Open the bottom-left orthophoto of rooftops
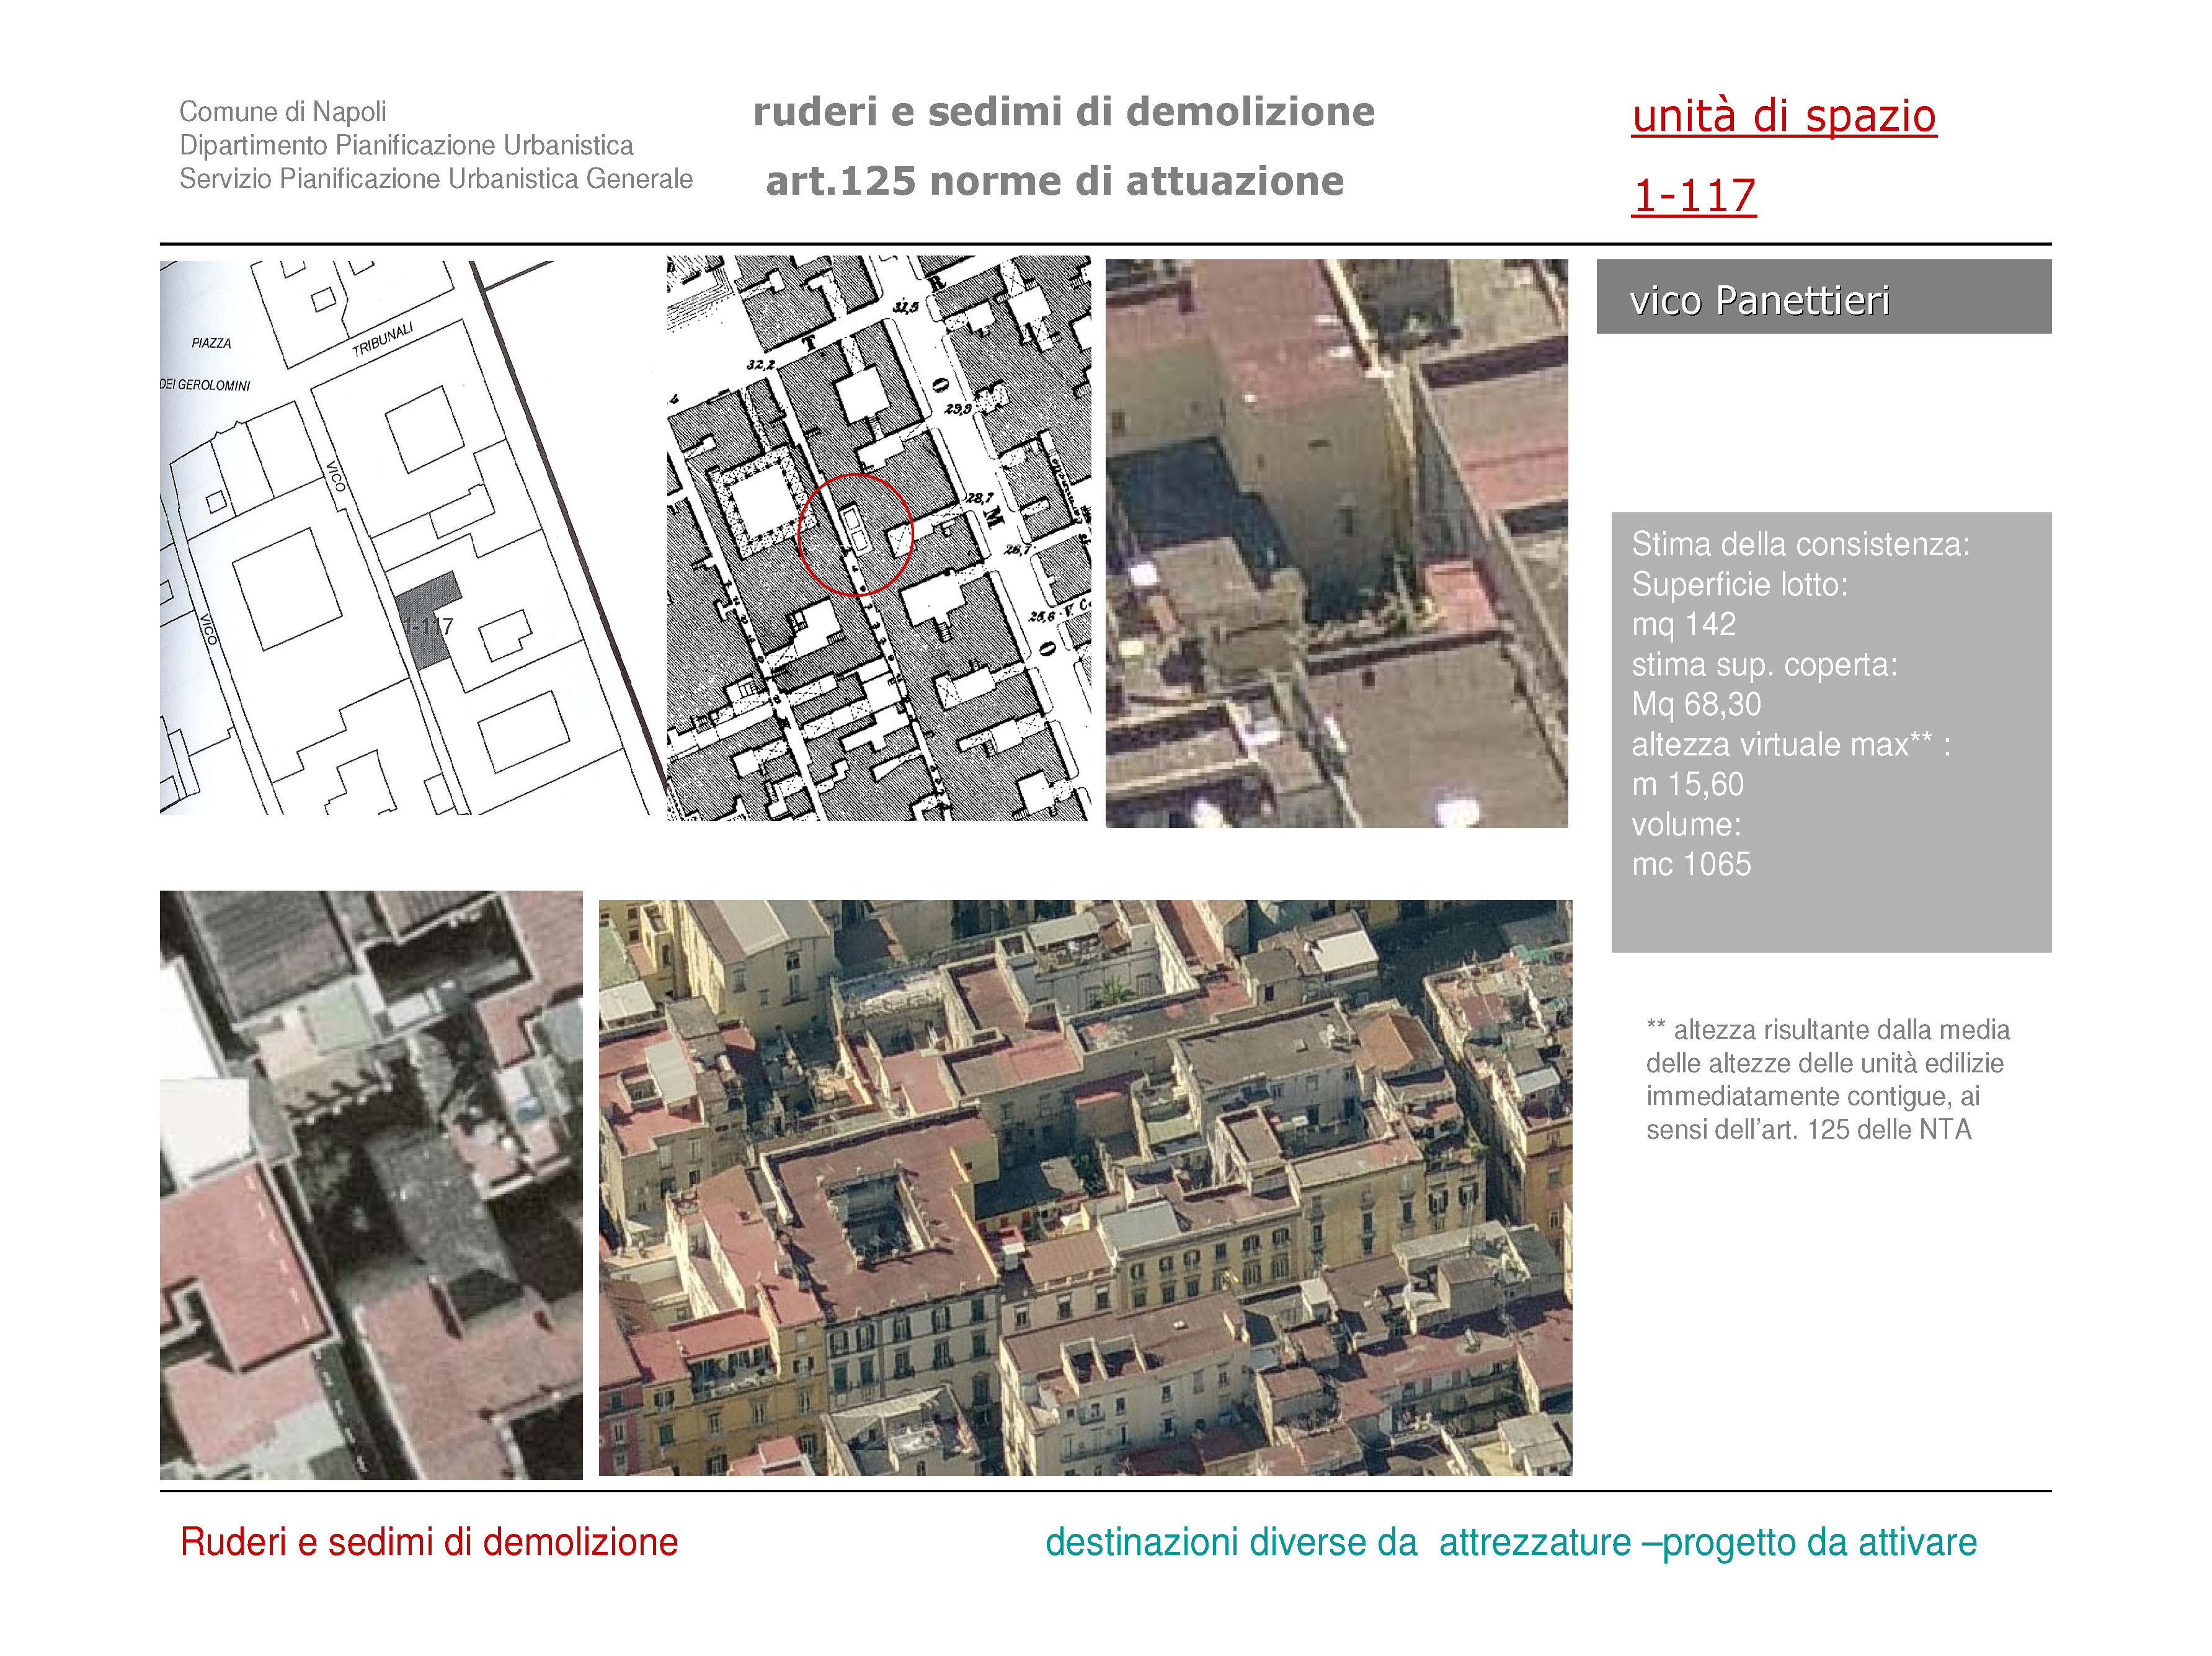 371,1184
